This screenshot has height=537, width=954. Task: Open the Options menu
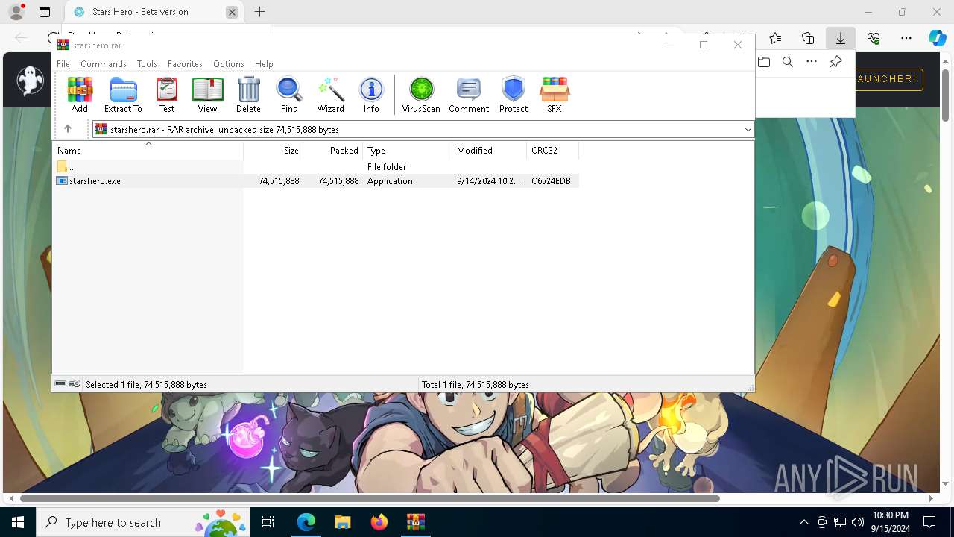pos(229,64)
